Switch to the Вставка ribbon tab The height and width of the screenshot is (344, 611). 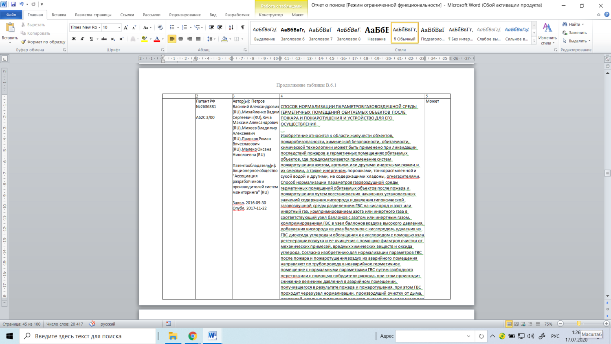pos(59,15)
